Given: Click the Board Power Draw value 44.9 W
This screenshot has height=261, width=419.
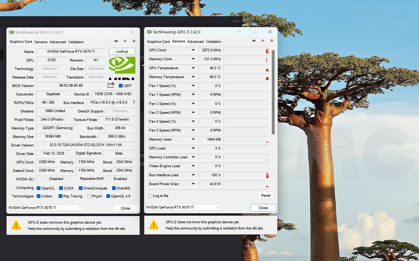Looking at the screenshot, I should coord(210,184).
